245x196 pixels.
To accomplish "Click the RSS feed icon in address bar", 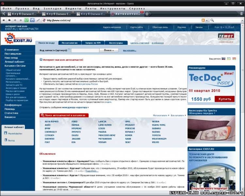I will coord(203,20).
